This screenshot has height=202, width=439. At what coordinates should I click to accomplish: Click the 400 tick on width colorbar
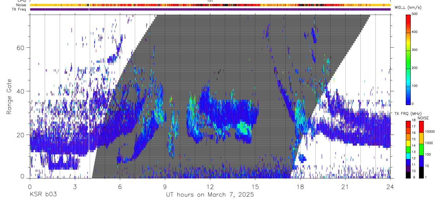[415, 32]
